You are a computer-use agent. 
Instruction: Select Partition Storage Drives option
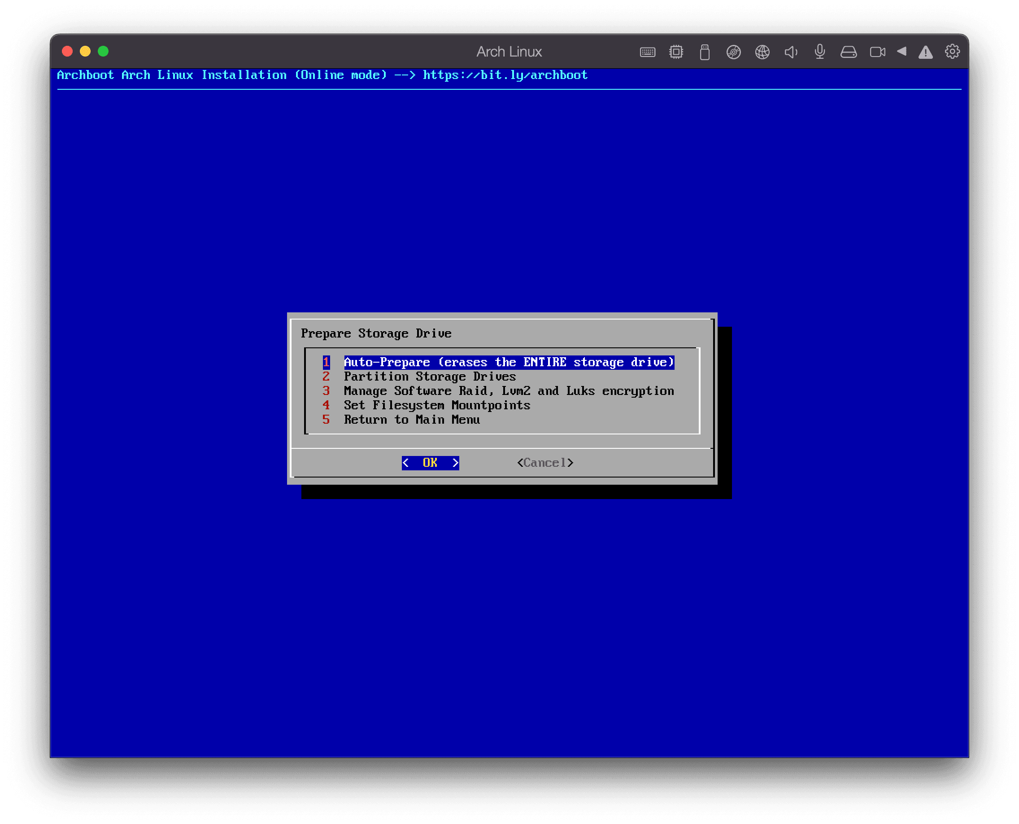419,377
